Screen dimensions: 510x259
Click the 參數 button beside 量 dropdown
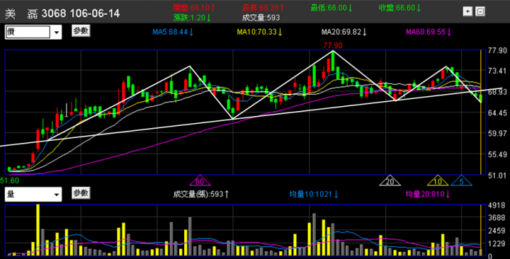81,193
